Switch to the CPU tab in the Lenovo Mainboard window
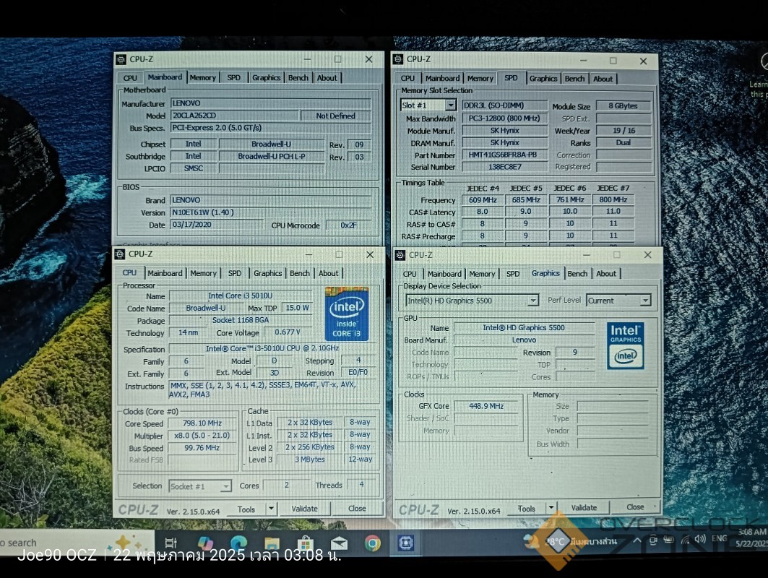 tap(130, 78)
